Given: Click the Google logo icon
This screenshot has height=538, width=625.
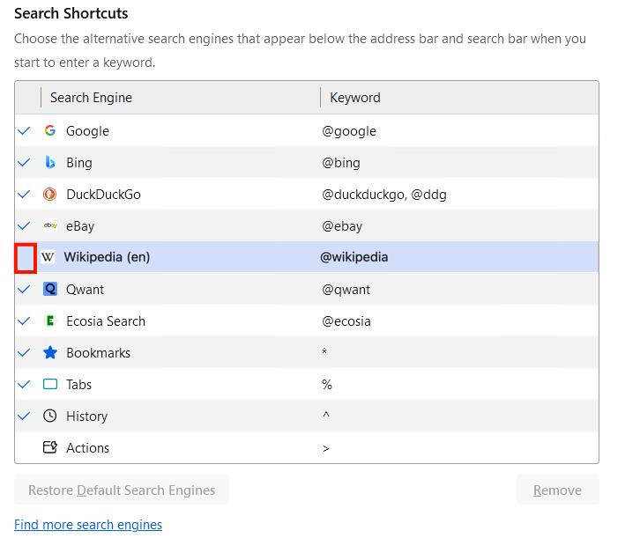Looking at the screenshot, I should coord(50,130).
